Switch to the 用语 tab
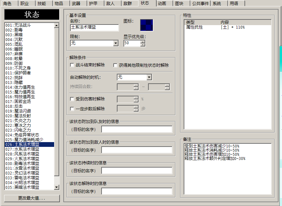The height and width of the screenshot is (206, 282). tap(236, 3)
